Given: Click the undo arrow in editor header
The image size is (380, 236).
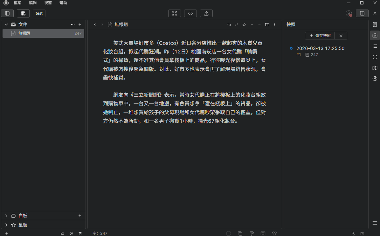Looking at the screenshot, I should [229, 24].
